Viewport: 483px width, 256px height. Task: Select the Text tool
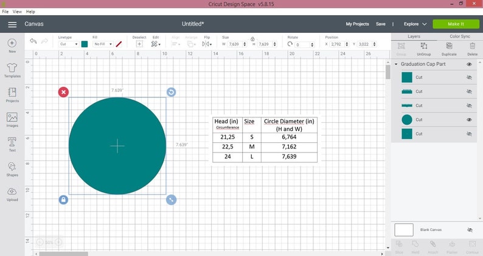pyautogui.click(x=12, y=144)
